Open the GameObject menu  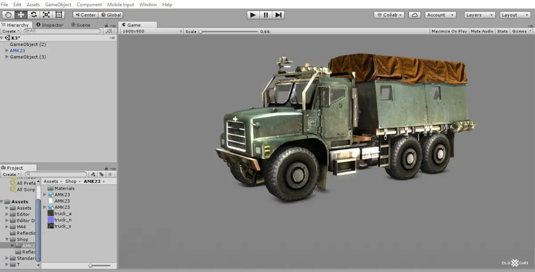click(58, 4)
